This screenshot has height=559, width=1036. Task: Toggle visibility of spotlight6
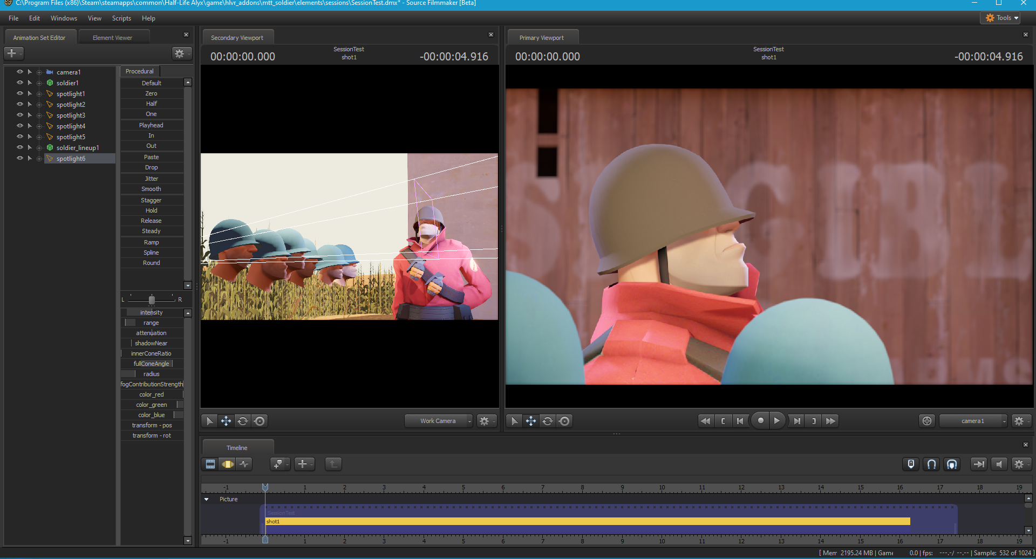20,158
